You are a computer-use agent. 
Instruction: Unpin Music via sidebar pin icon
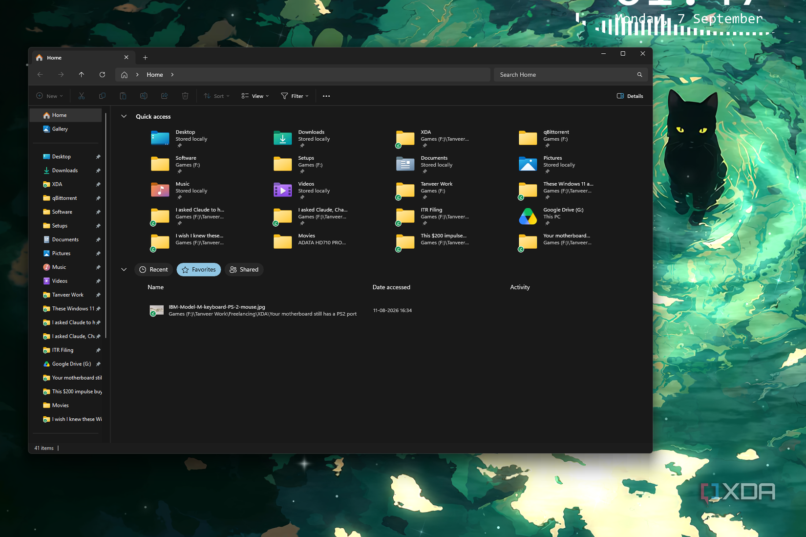point(98,267)
